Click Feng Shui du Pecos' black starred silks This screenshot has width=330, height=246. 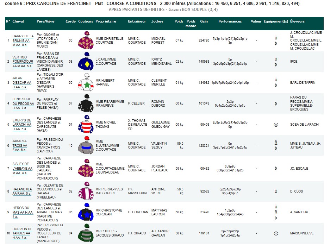pyautogui.click(x=86, y=103)
